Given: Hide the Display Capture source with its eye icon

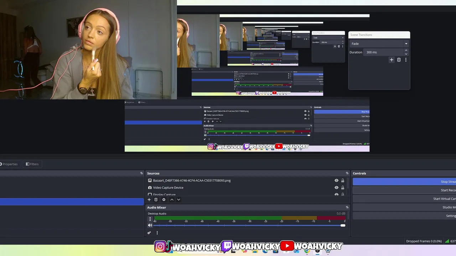Looking at the screenshot, I should 336,194.
